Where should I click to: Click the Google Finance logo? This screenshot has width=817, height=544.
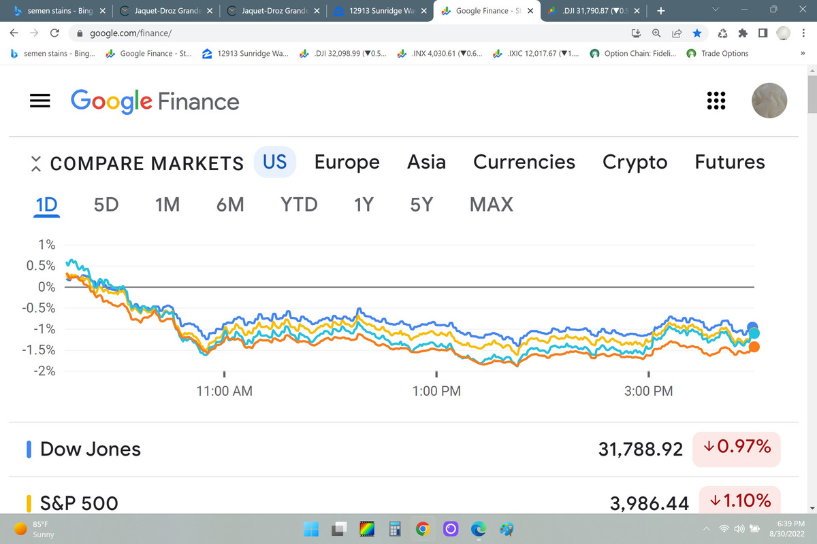click(x=155, y=101)
